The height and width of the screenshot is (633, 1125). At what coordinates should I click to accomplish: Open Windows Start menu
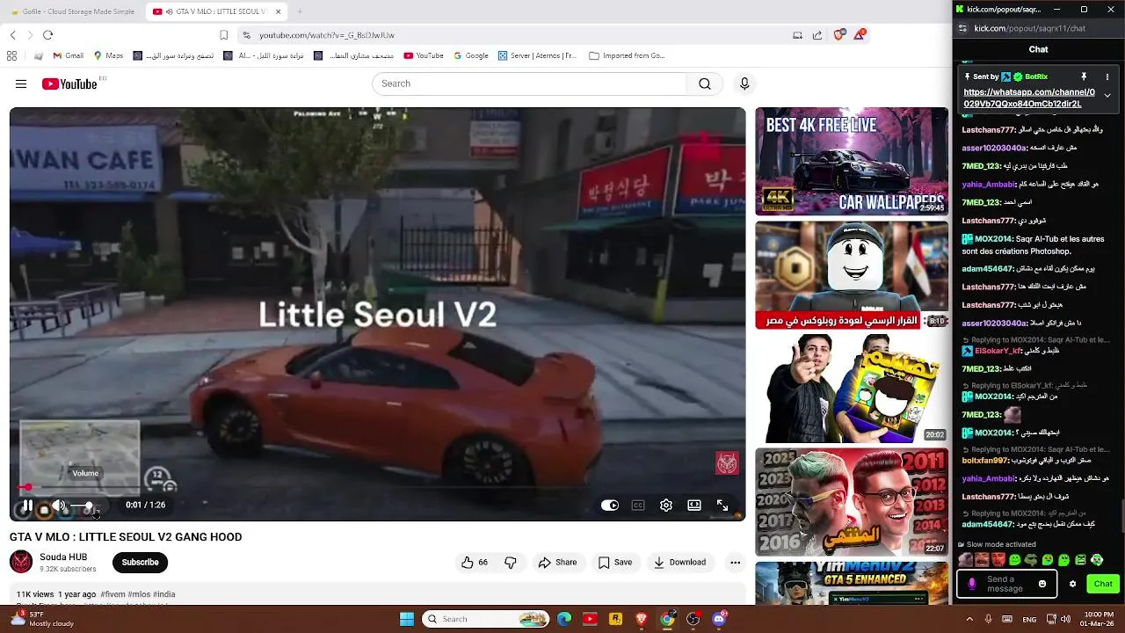(x=407, y=619)
